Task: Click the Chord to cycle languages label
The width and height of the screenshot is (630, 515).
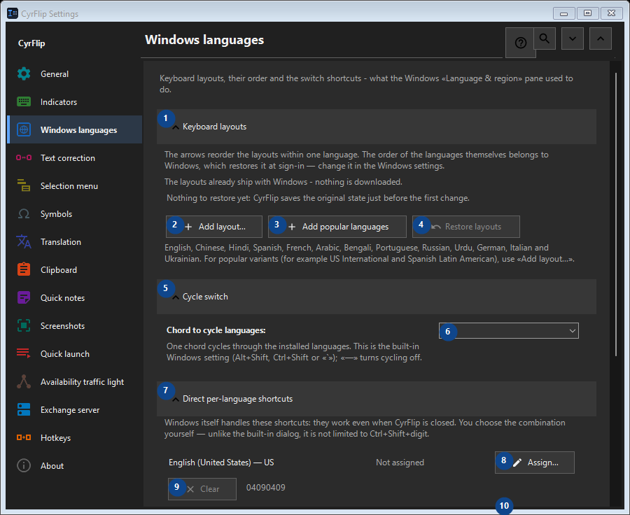Action: pyautogui.click(x=216, y=330)
